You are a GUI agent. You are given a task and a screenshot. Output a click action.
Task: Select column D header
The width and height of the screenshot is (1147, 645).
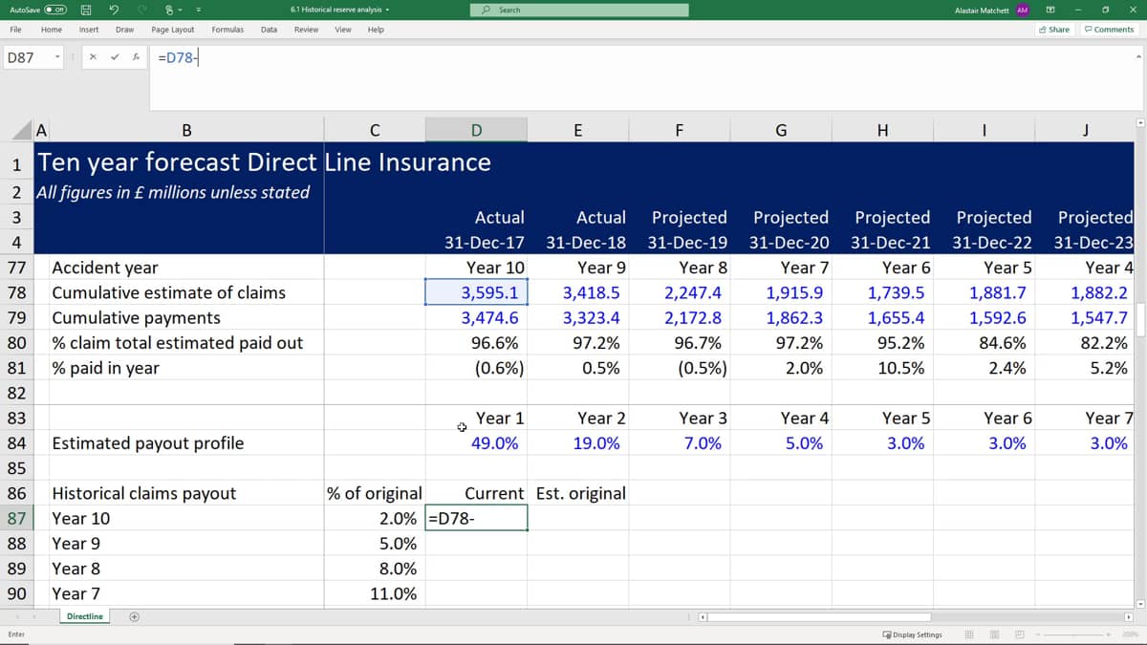tap(476, 130)
